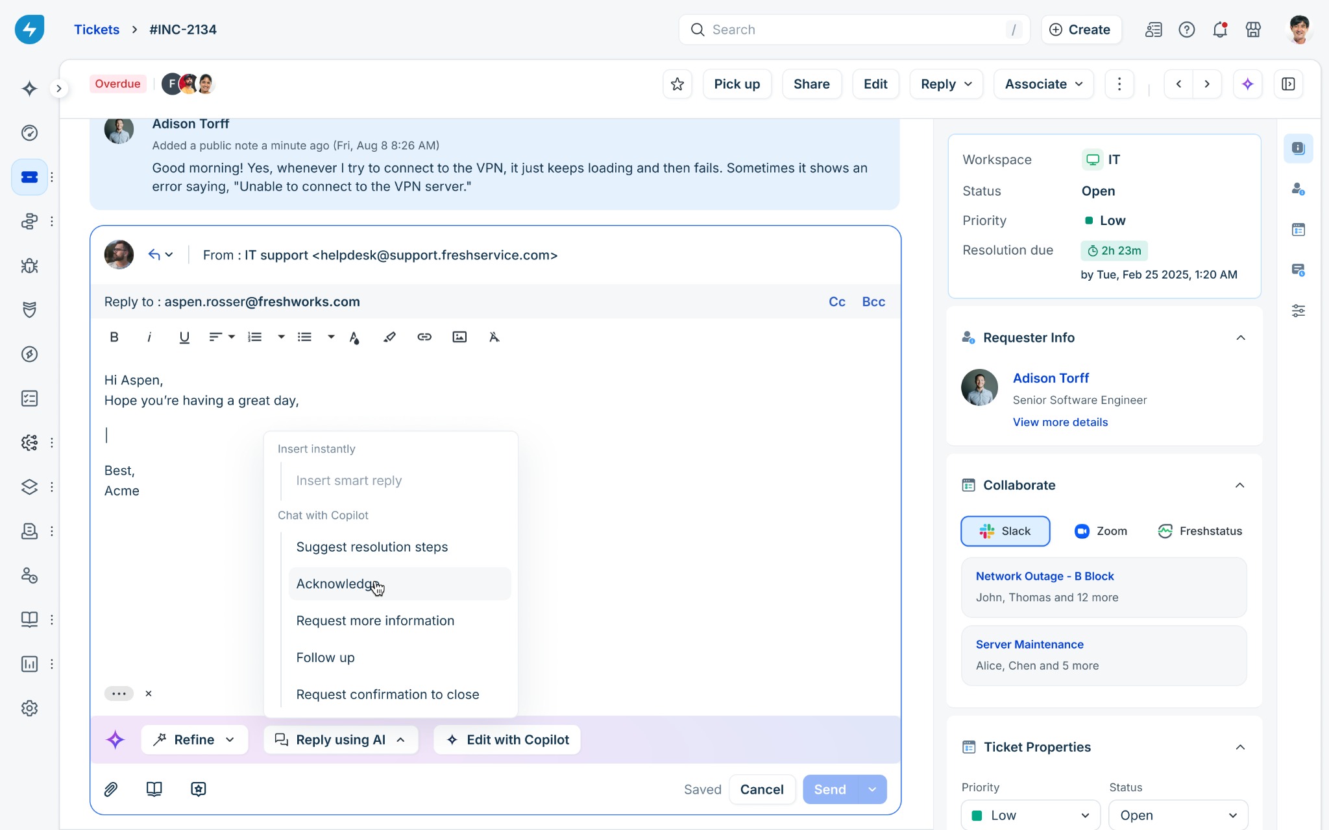
Task: Choose Insert smart reply
Action: point(400,481)
